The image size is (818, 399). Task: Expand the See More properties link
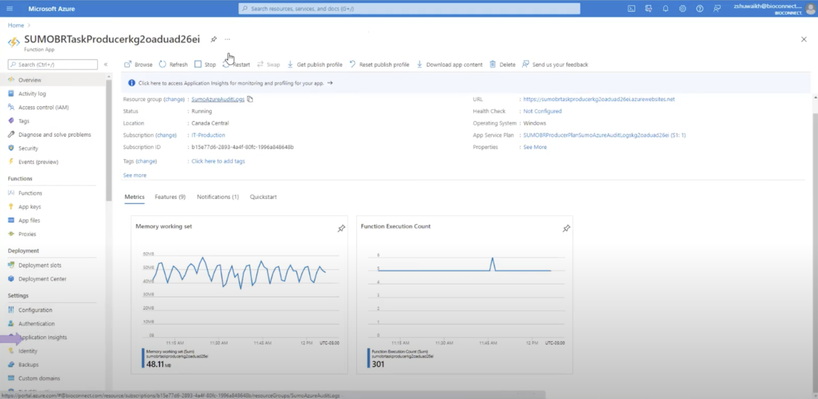(535, 147)
